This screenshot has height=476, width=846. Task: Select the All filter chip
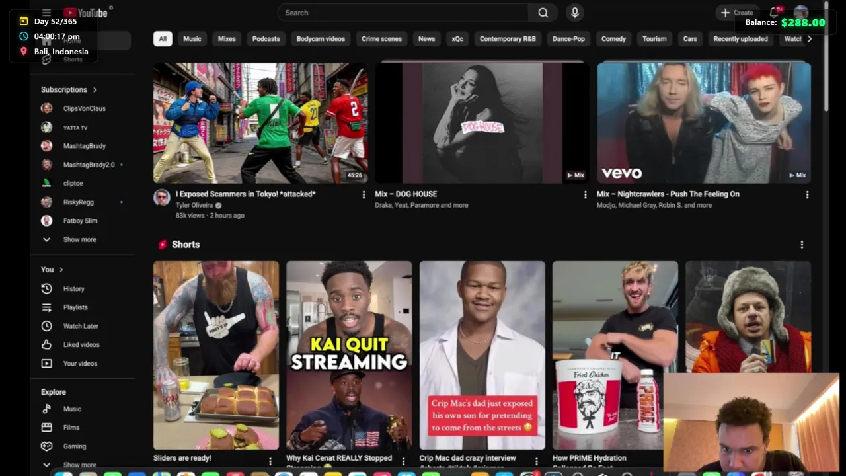(x=163, y=39)
